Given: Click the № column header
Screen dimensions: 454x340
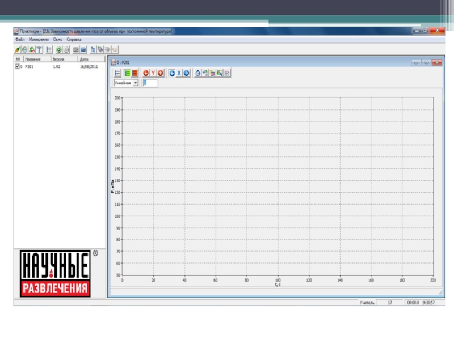Looking at the screenshot, I should point(19,59).
